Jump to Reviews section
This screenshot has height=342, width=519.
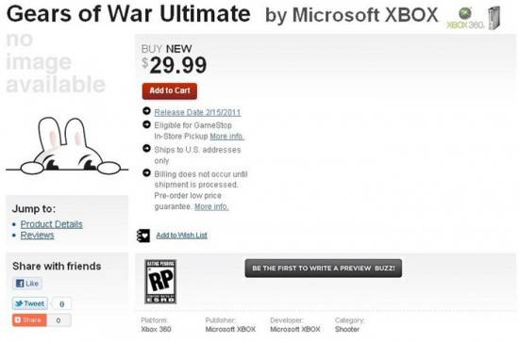tap(38, 235)
